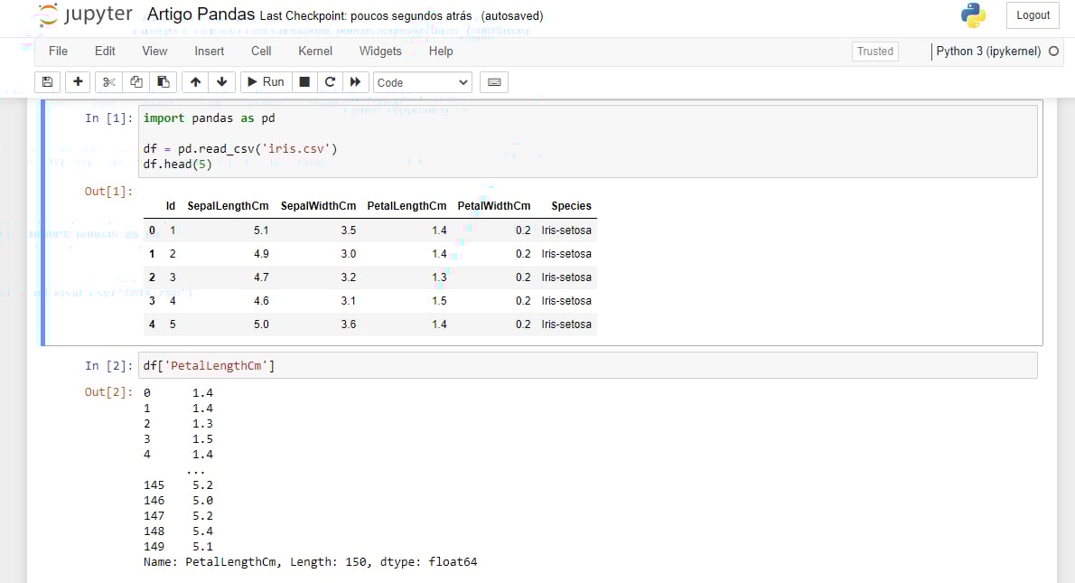Click the PetalWidthCm column header

coord(493,206)
